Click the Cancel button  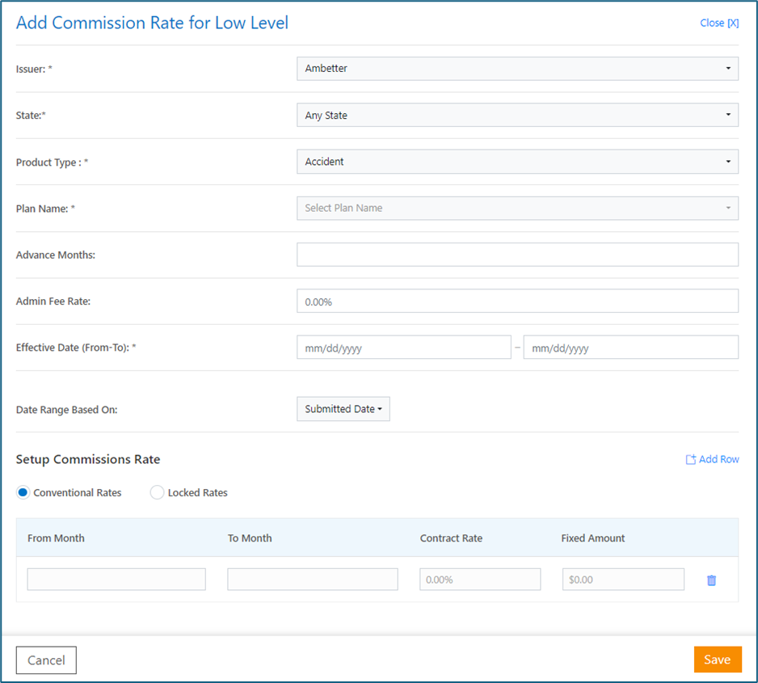coord(46,660)
